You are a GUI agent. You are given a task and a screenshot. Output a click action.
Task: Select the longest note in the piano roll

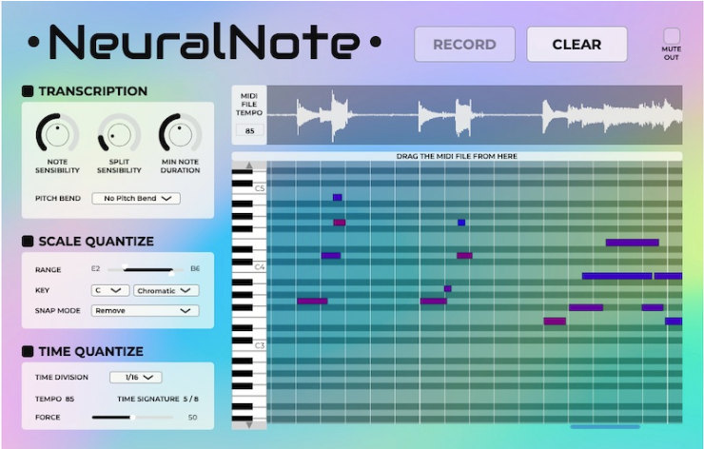pyautogui.click(x=616, y=276)
